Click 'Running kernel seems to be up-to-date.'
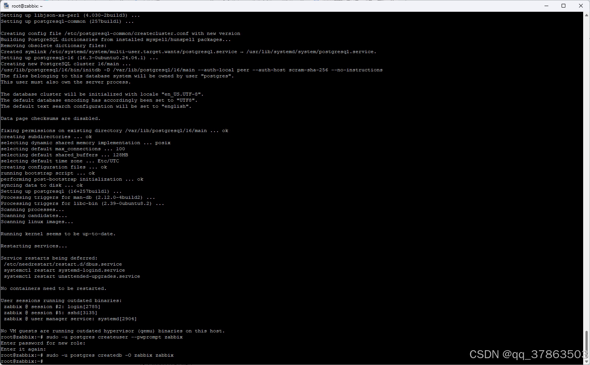This screenshot has width=590, height=365. 58,234
